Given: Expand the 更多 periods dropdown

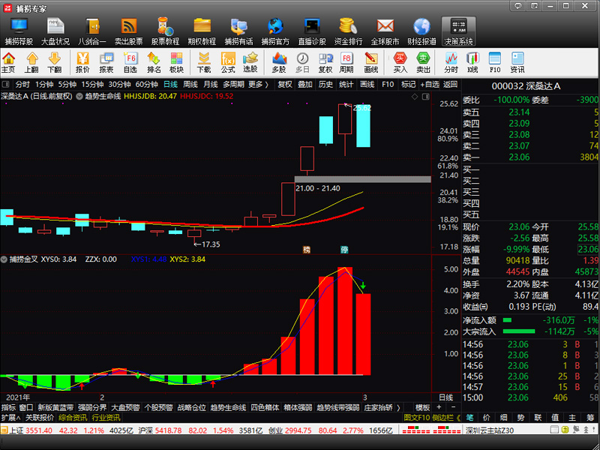Looking at the screenshot, I should tap(258, 85).
